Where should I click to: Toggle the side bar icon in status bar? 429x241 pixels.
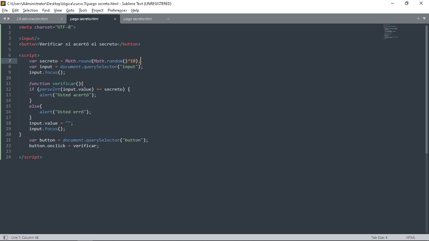pyautogui.click(x=5, y=238)
